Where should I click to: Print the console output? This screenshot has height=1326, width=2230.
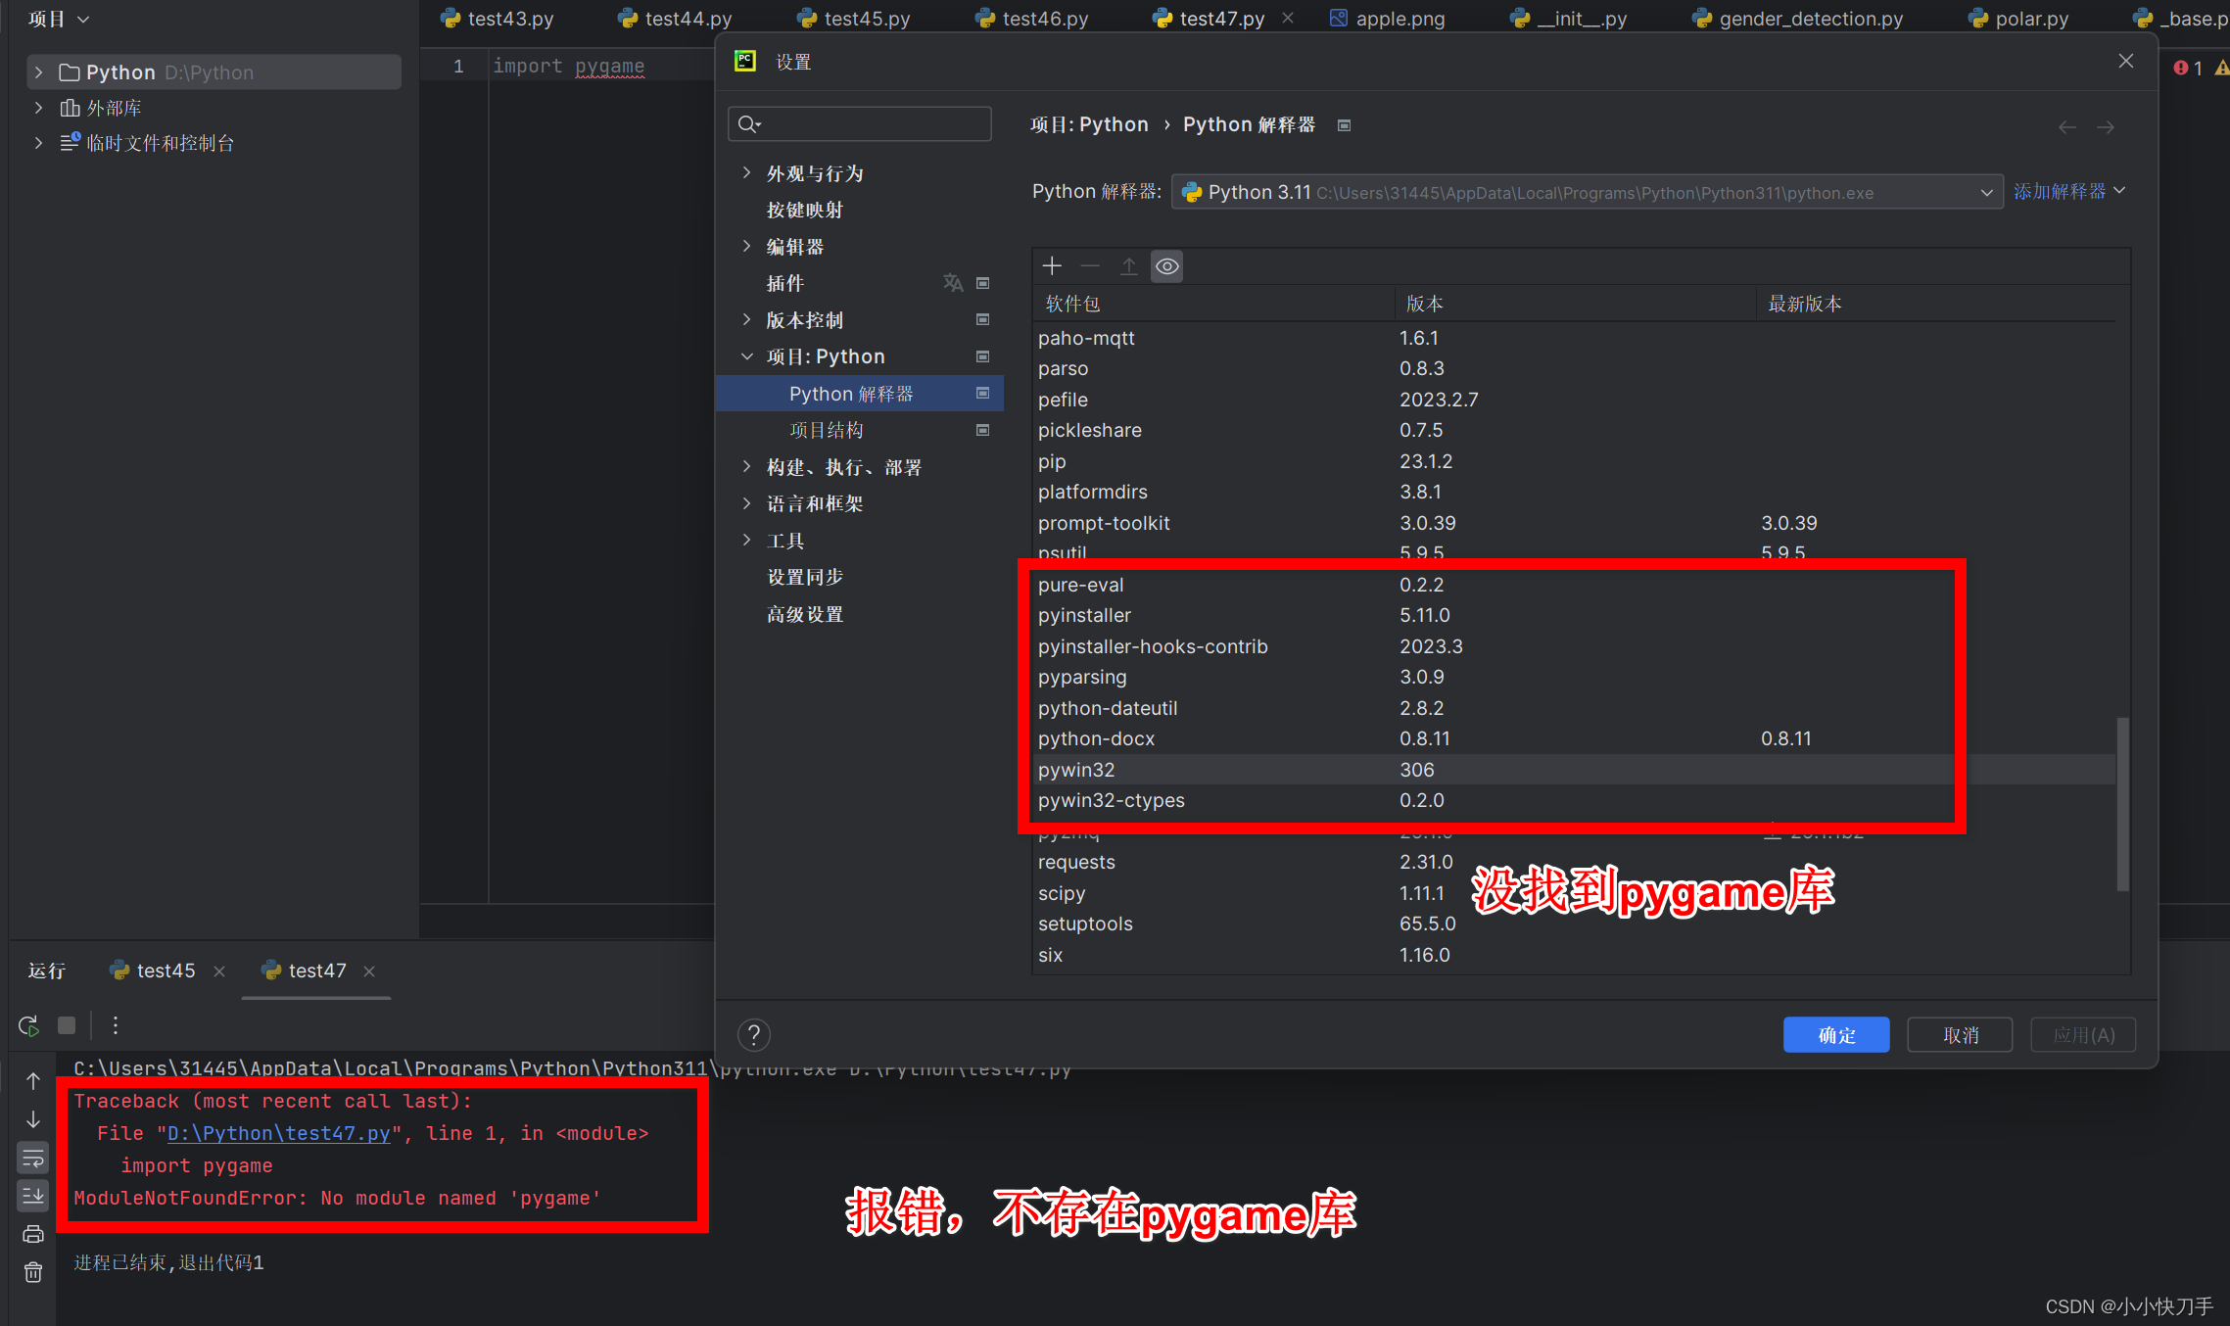[32, 1233]
